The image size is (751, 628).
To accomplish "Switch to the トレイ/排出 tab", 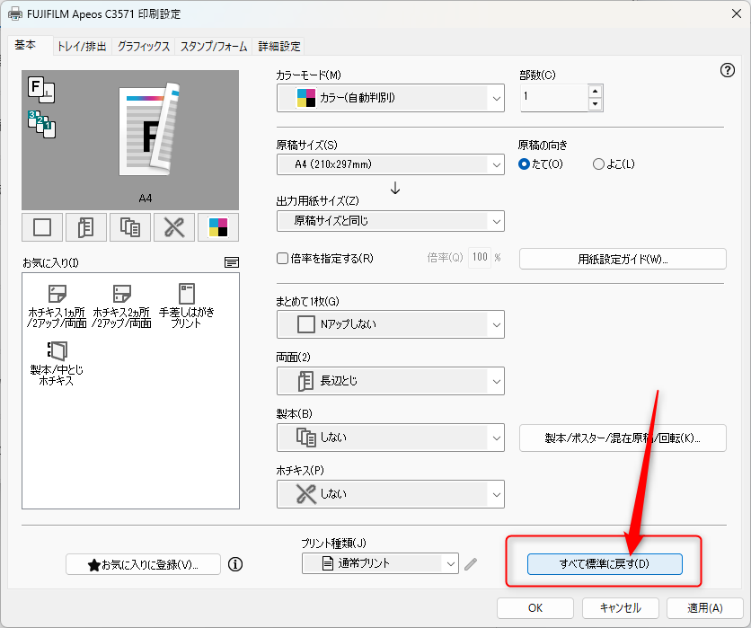I will 82,47.
